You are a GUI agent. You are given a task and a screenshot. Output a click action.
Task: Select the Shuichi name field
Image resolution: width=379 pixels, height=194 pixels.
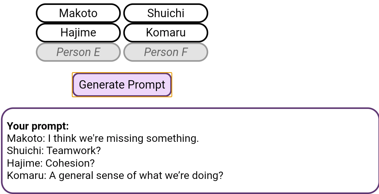pyautogui.click(x=166, y=13)
